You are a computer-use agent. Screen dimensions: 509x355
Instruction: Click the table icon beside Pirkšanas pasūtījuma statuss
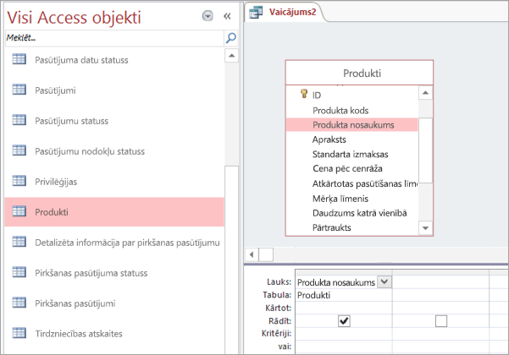(19, 272)
